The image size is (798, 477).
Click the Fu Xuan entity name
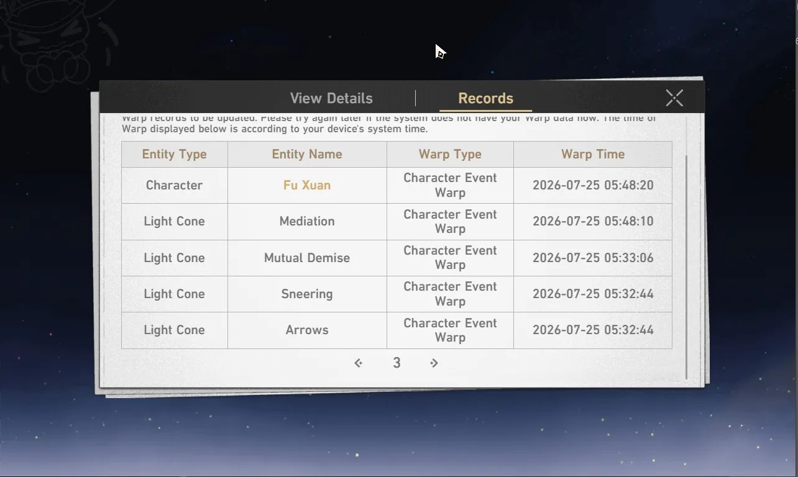tap(307, 185)
